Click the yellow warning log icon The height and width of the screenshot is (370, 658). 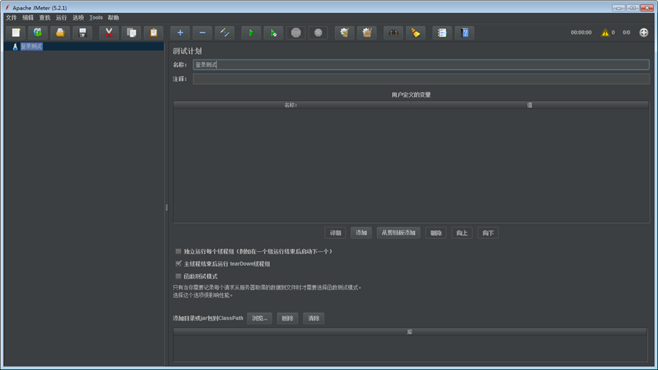[x=605, y=32]
